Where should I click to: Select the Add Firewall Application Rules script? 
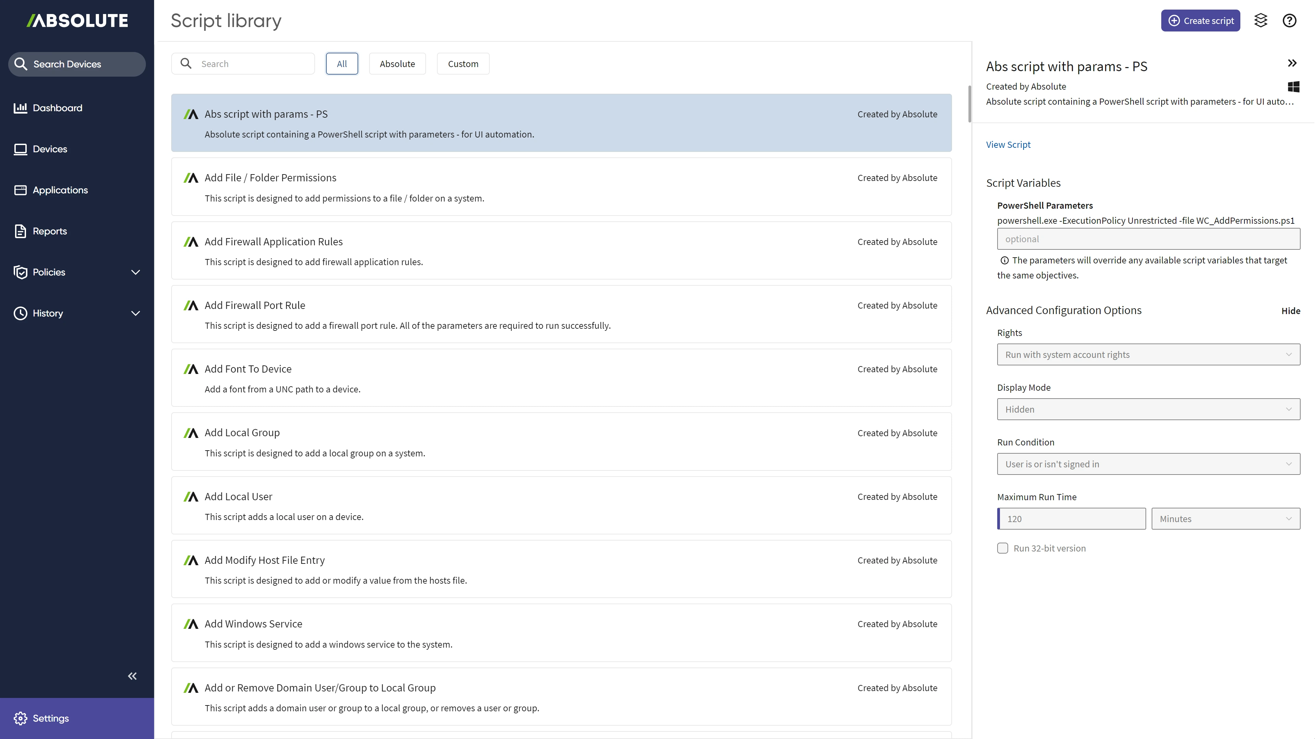point(562,250)
